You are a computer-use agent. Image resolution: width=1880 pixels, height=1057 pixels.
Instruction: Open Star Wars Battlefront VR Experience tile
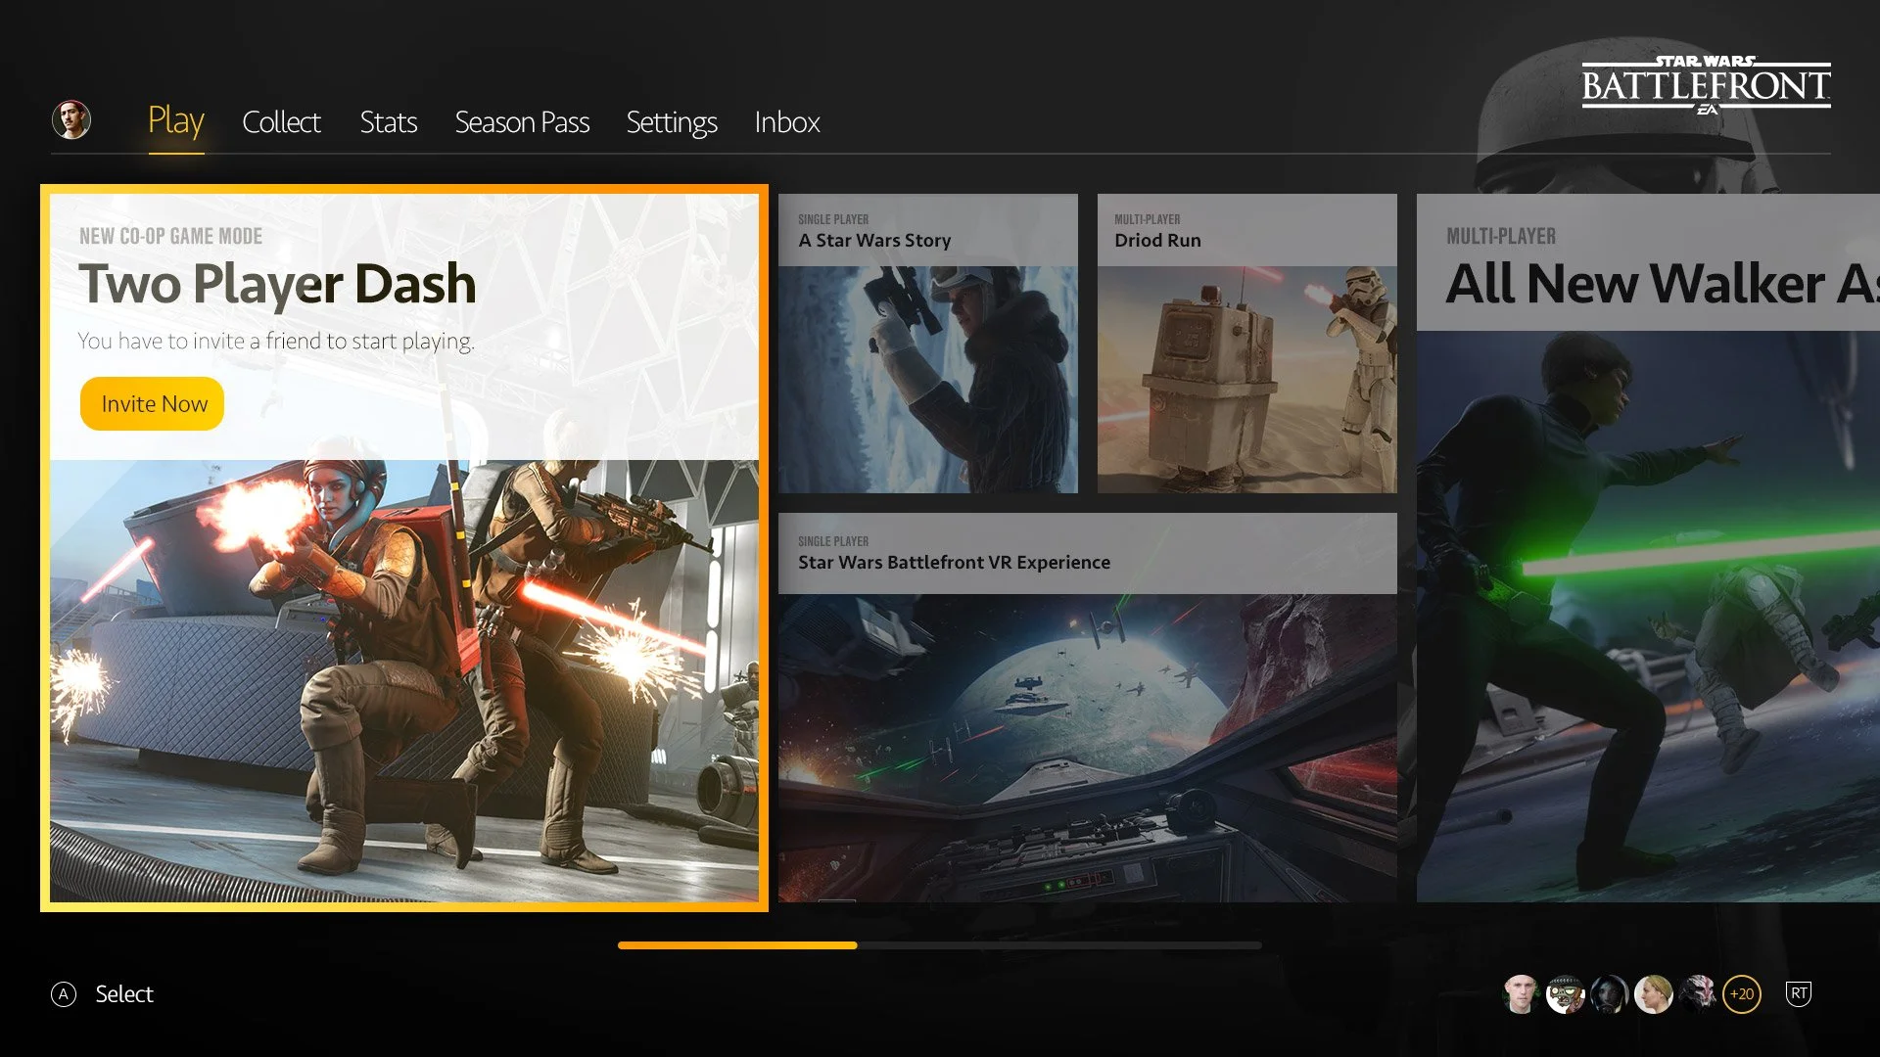pos(1087,707)
